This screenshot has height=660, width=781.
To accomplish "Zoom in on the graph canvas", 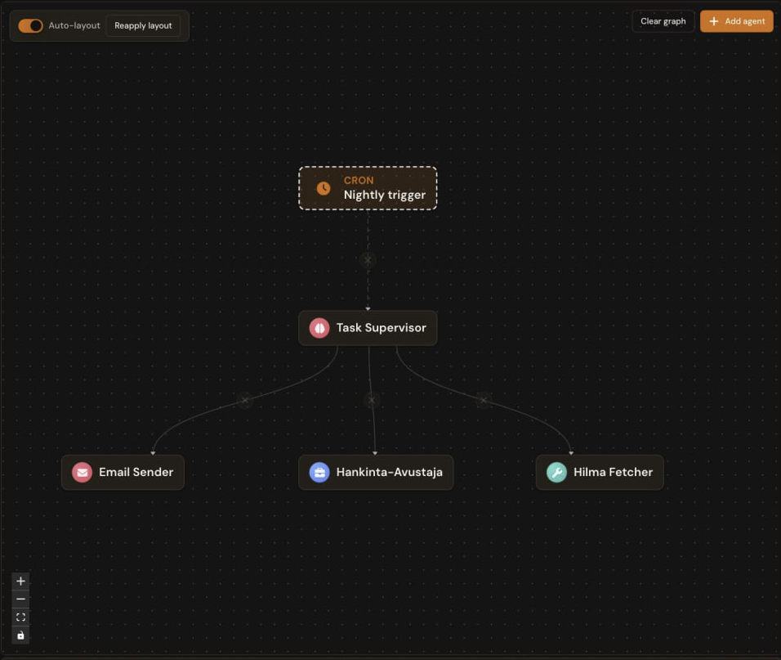I will [20, 581].
